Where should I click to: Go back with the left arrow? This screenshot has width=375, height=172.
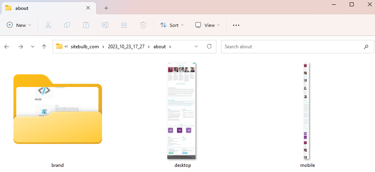(x=7, y=47)
